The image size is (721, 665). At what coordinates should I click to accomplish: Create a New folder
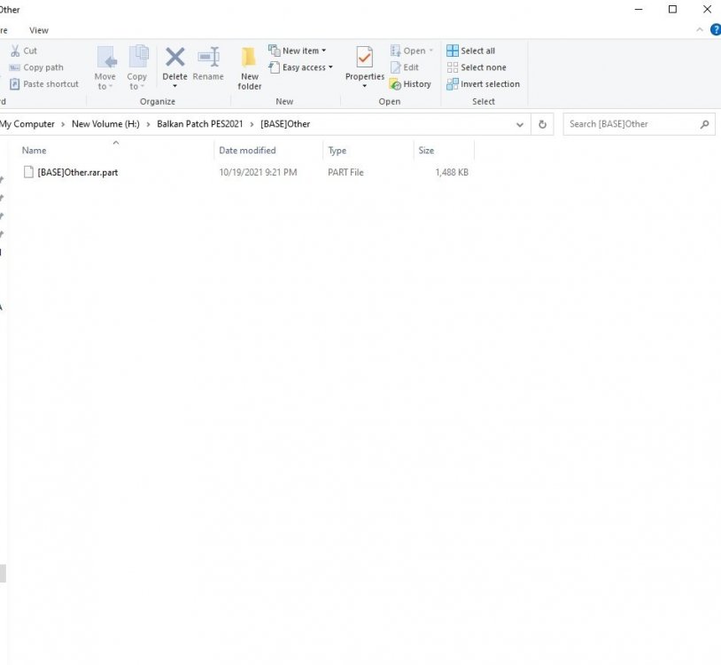pyautogui.click(x=250, y=67)
